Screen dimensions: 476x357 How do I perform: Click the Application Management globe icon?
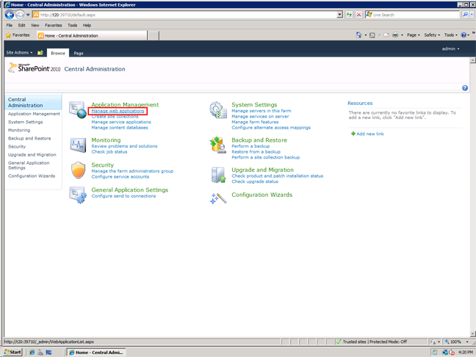(78, 110)
